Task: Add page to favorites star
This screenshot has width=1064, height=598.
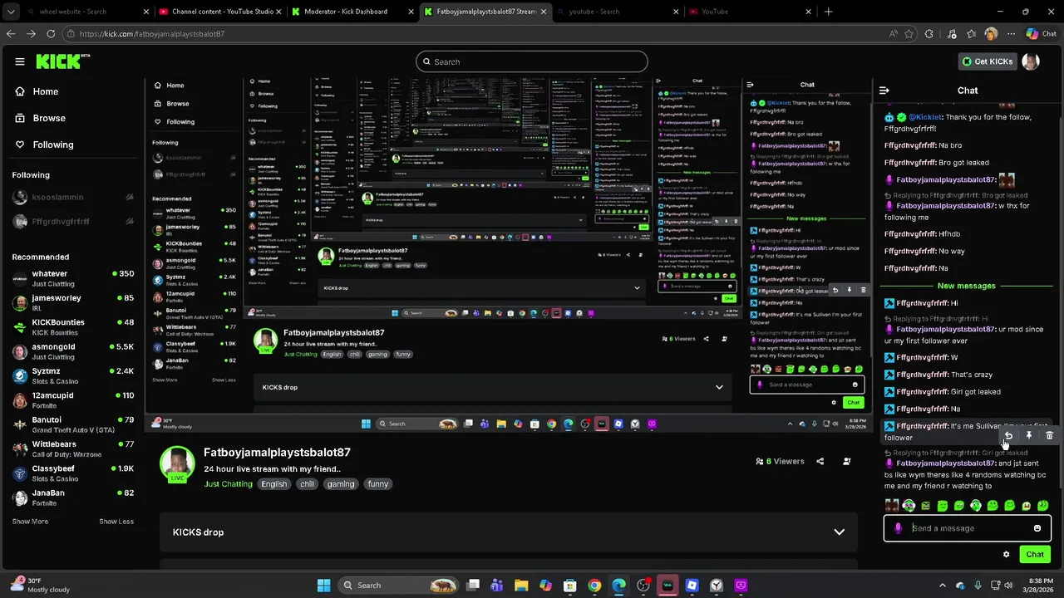Action: point(909,34)
